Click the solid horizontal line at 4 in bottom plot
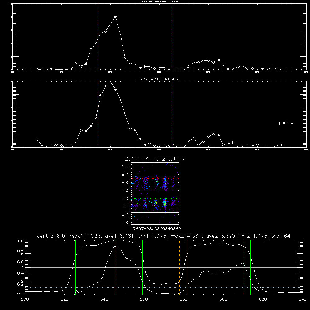Image resolution: width=310 pixels, height=310 pixels. (164, 267)
